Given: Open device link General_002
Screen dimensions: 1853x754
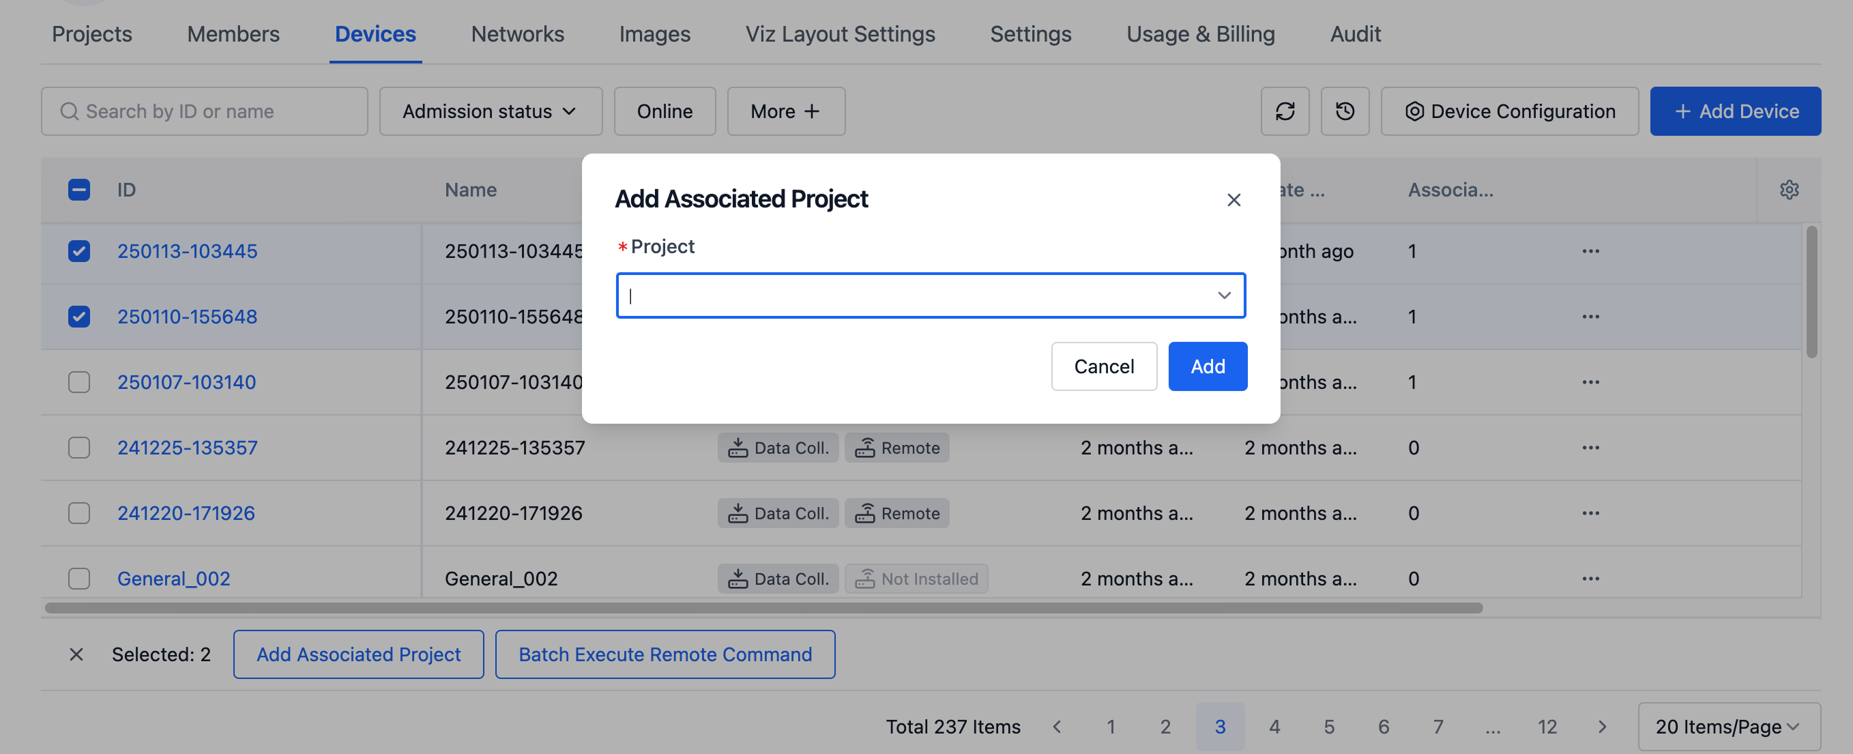Looking at the screenshot, I should (x=173, y=579).
